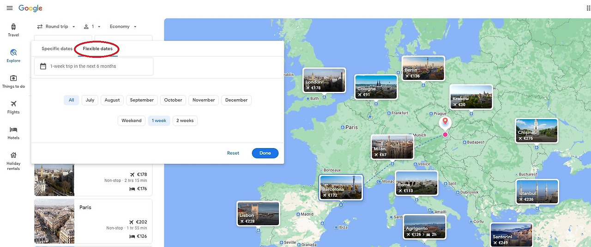The height and width of the screenshot is (247, 591).
Task: Click the Reset button
Action: [x=233, y=153]
